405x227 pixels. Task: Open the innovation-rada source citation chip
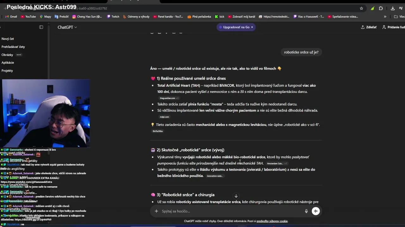click(x=215, y=176)
